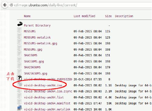This screenshot has height=111, width=152.
Task: Click the file icon beside vivid-desktop-amd64.list
Action: [19, 96]
